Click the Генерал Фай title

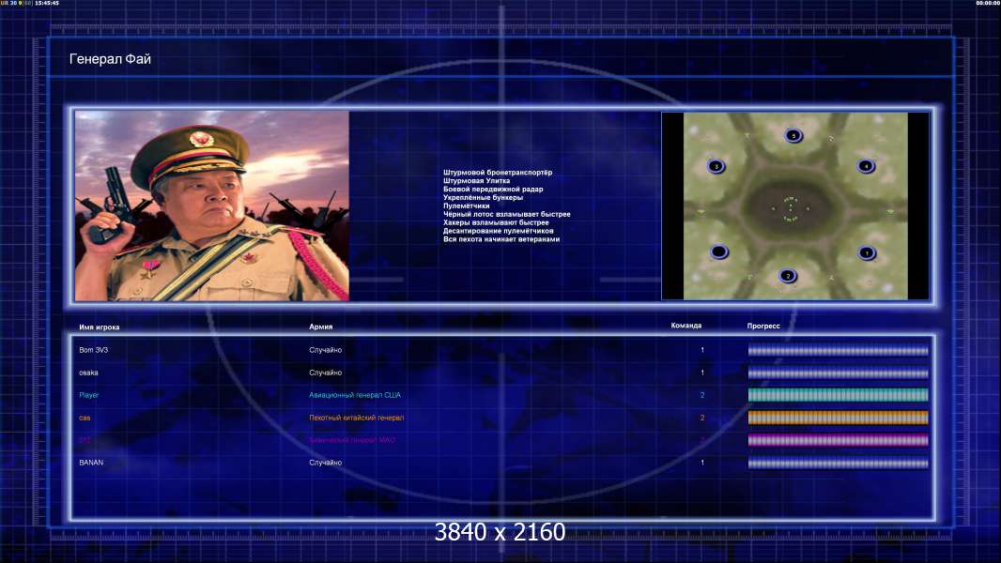(110, 59)
